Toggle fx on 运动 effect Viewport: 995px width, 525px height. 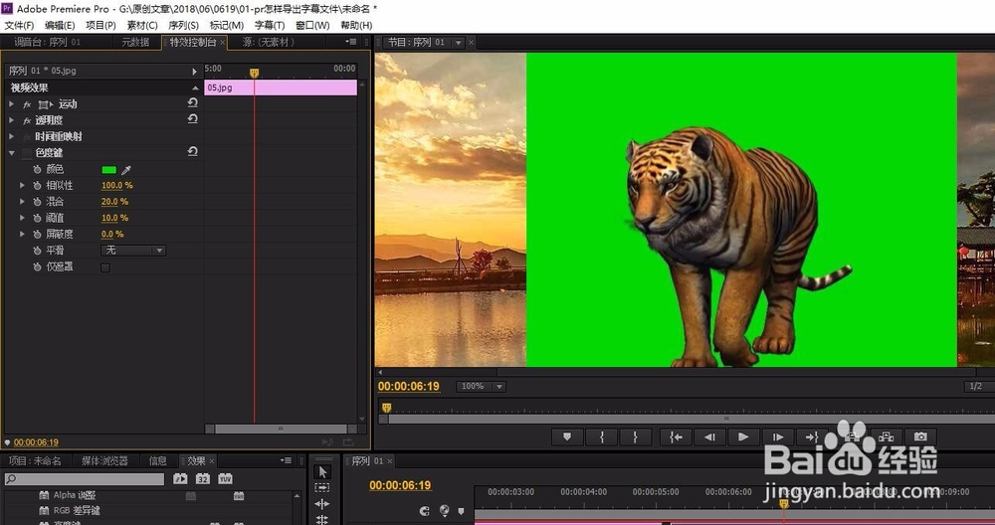point(27,104)
